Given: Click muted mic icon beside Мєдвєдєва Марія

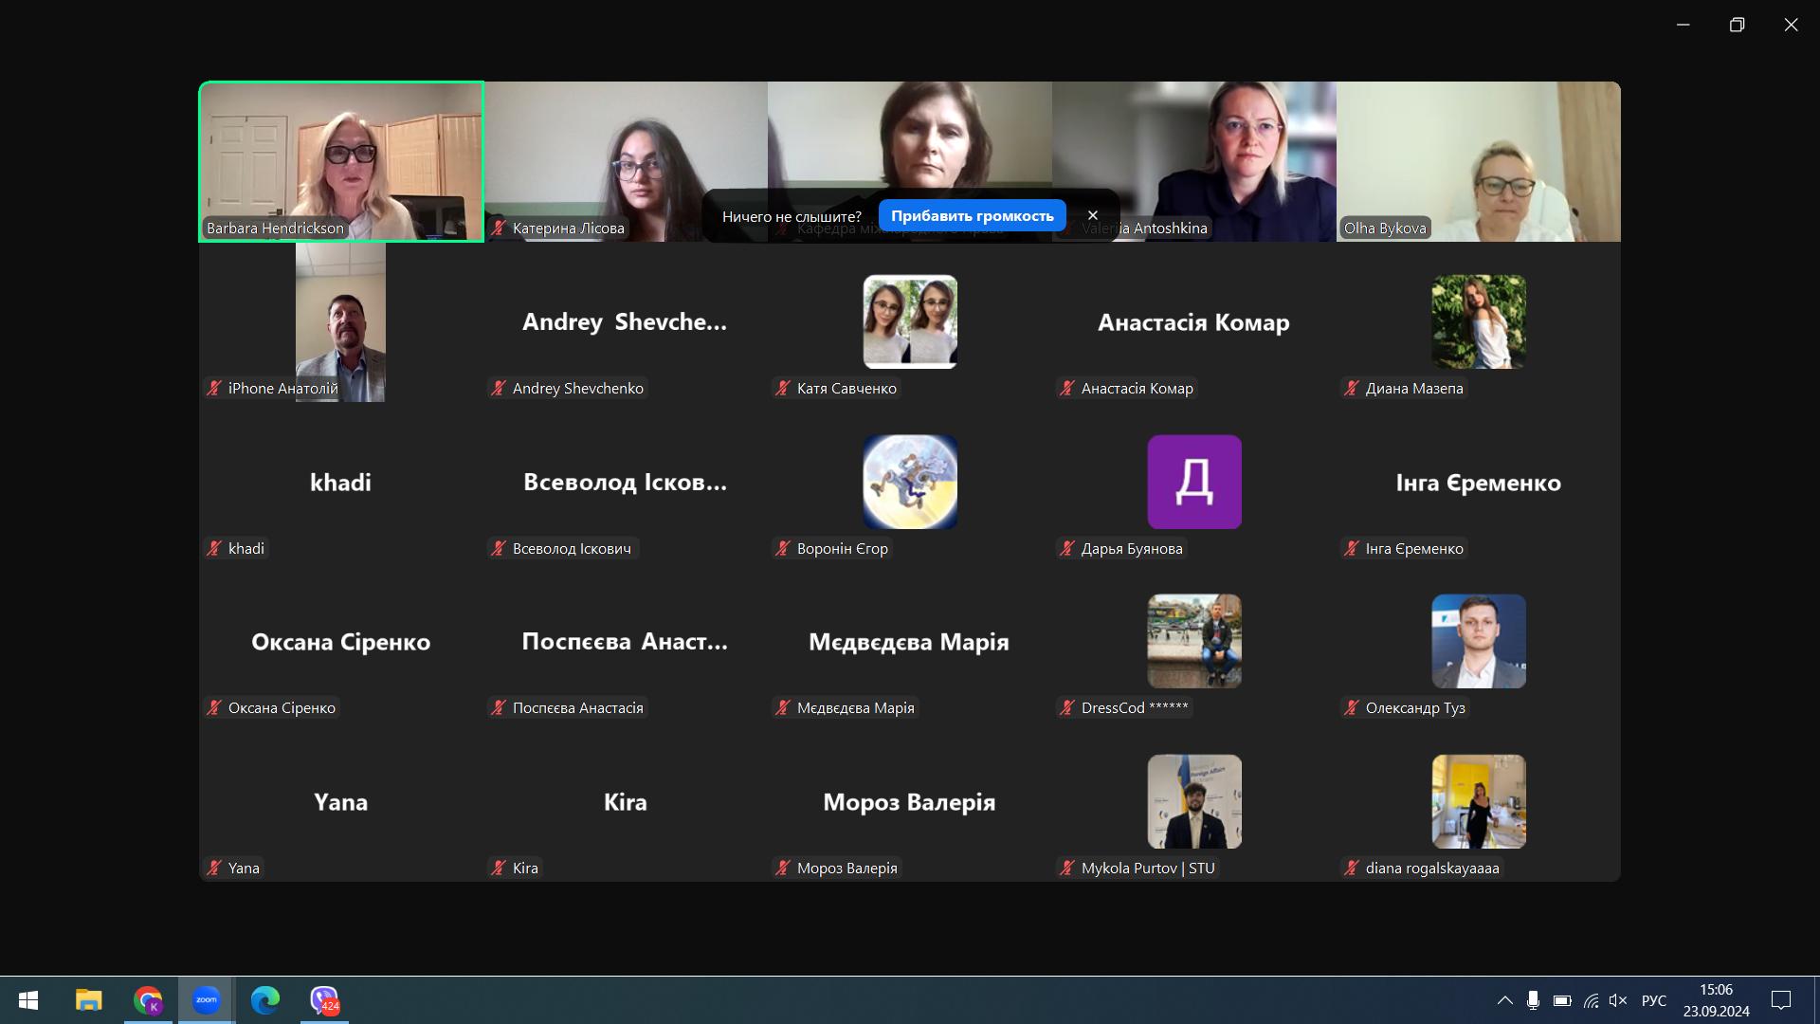Looking at the screenshot, I should click(783, 708).
